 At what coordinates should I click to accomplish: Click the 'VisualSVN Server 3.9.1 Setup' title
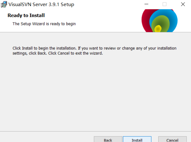(x=41, y=4)
